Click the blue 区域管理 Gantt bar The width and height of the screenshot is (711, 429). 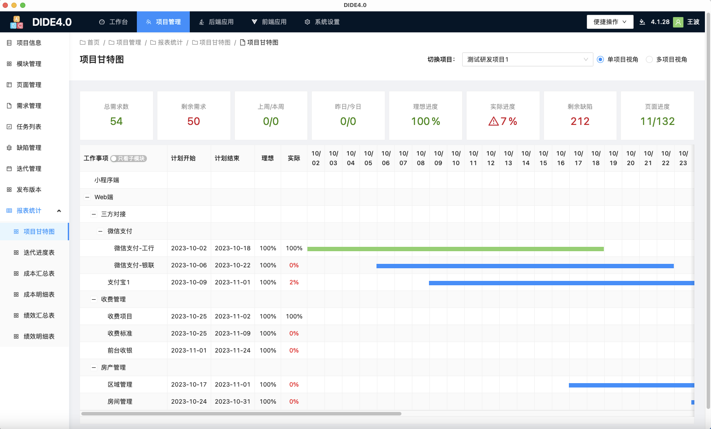[631, 385]
